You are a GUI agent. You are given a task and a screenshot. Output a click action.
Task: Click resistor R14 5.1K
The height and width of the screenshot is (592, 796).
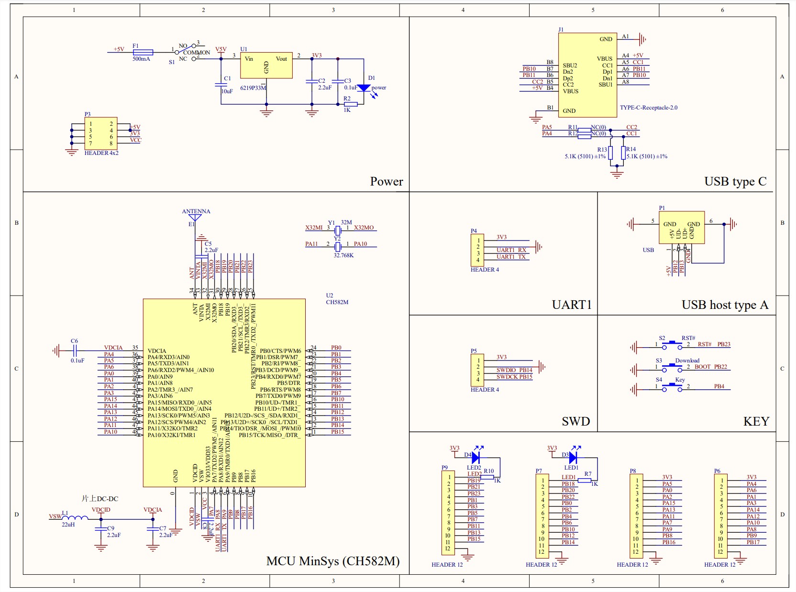coord(623,153)
